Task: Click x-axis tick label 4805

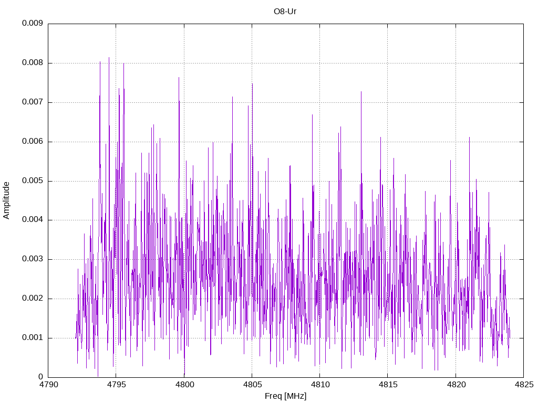Action: pyautogui.click(x=252, y=385)
